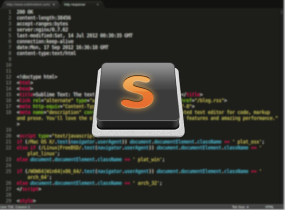The width and height of the screenshot is (285, 210).
Task: Click the "date:Mon, 17 Sep 2012" line
Action: click(x=62, y=47)
